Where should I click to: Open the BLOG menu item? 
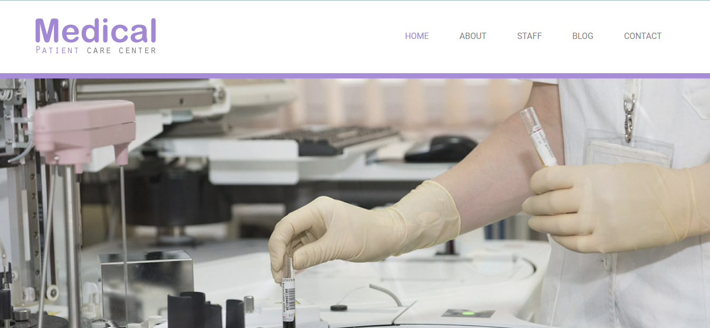(582, 36)
